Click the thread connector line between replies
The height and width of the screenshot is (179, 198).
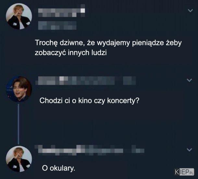pos(19,124)
